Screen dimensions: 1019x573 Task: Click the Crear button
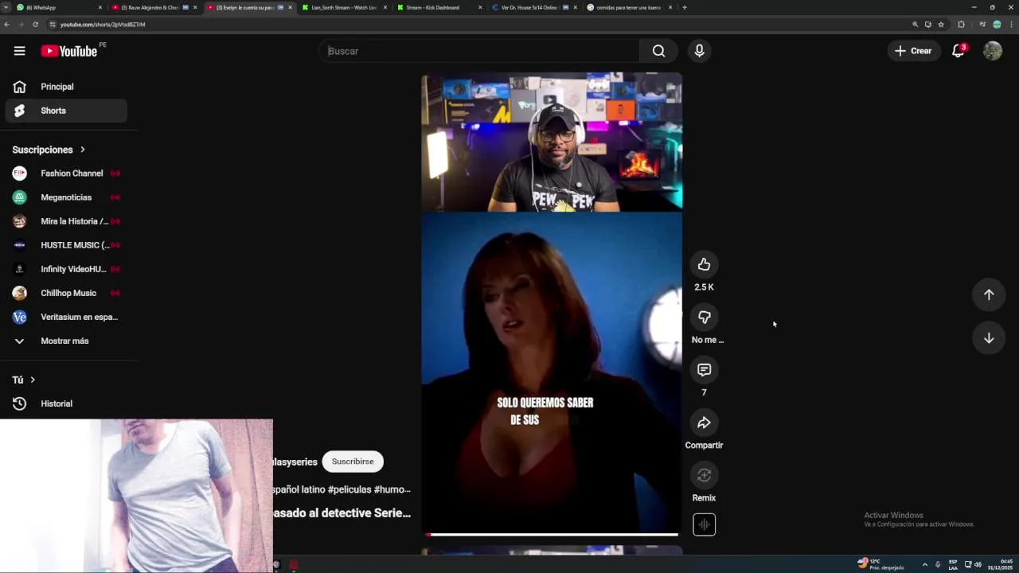pyautogui.click(x=913, y=51)
